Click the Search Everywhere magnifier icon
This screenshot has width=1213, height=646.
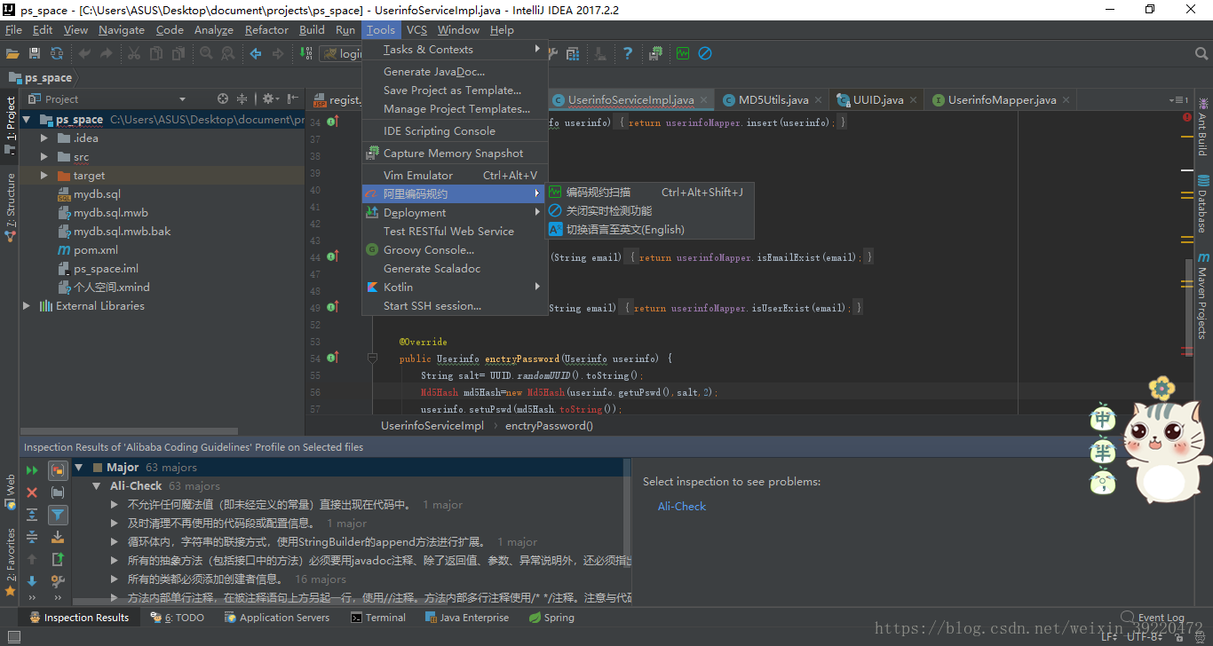(x=1201, y=54)
